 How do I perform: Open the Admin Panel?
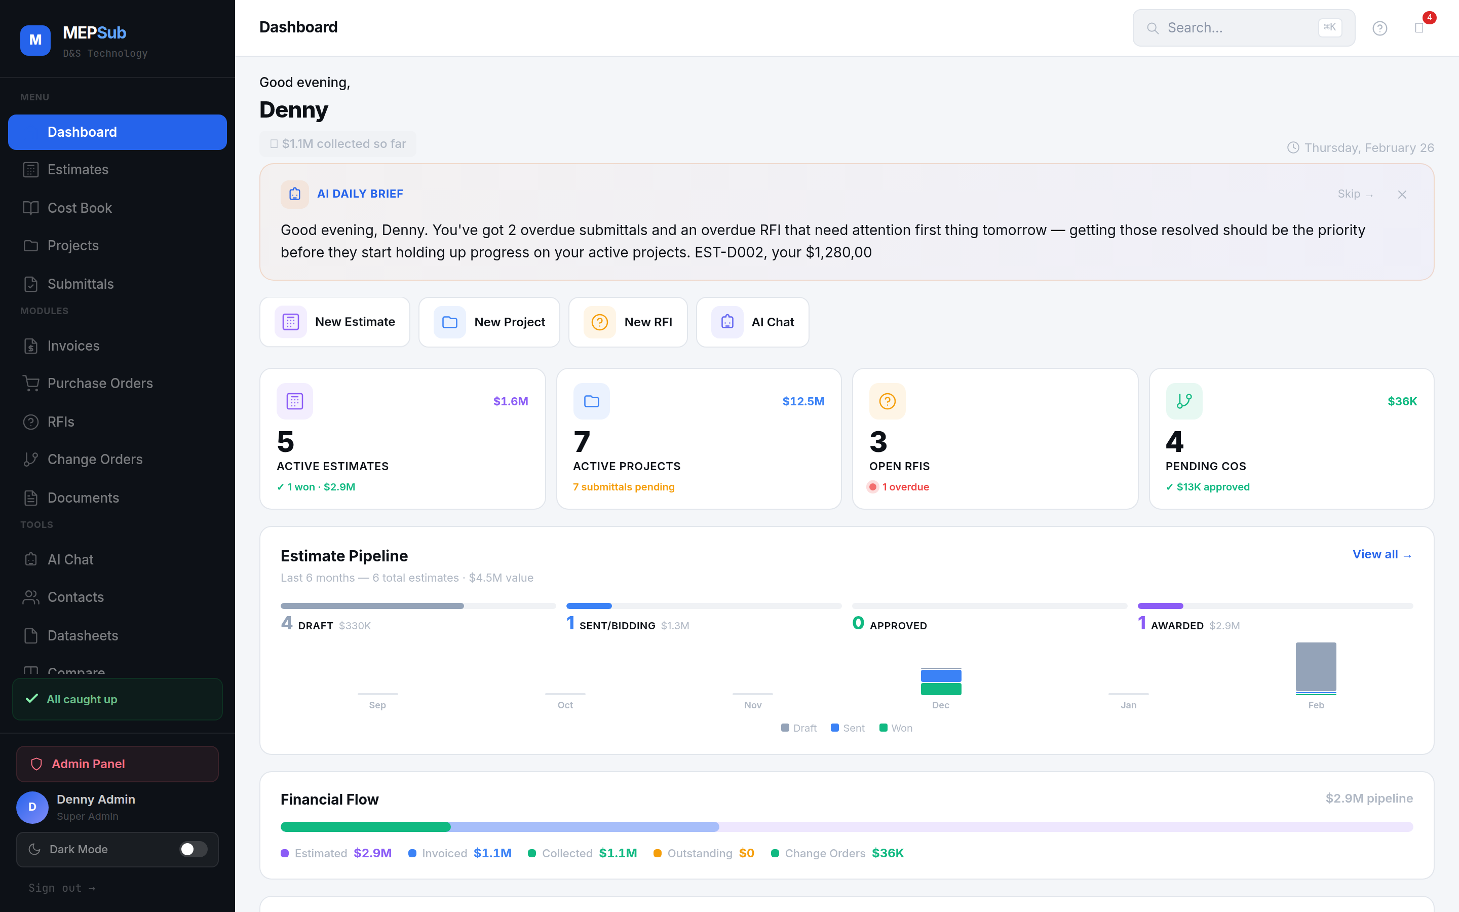[89, 764]
